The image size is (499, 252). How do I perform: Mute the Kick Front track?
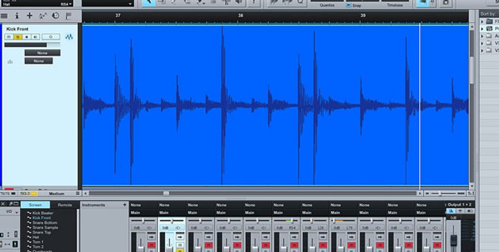(9, 37)
